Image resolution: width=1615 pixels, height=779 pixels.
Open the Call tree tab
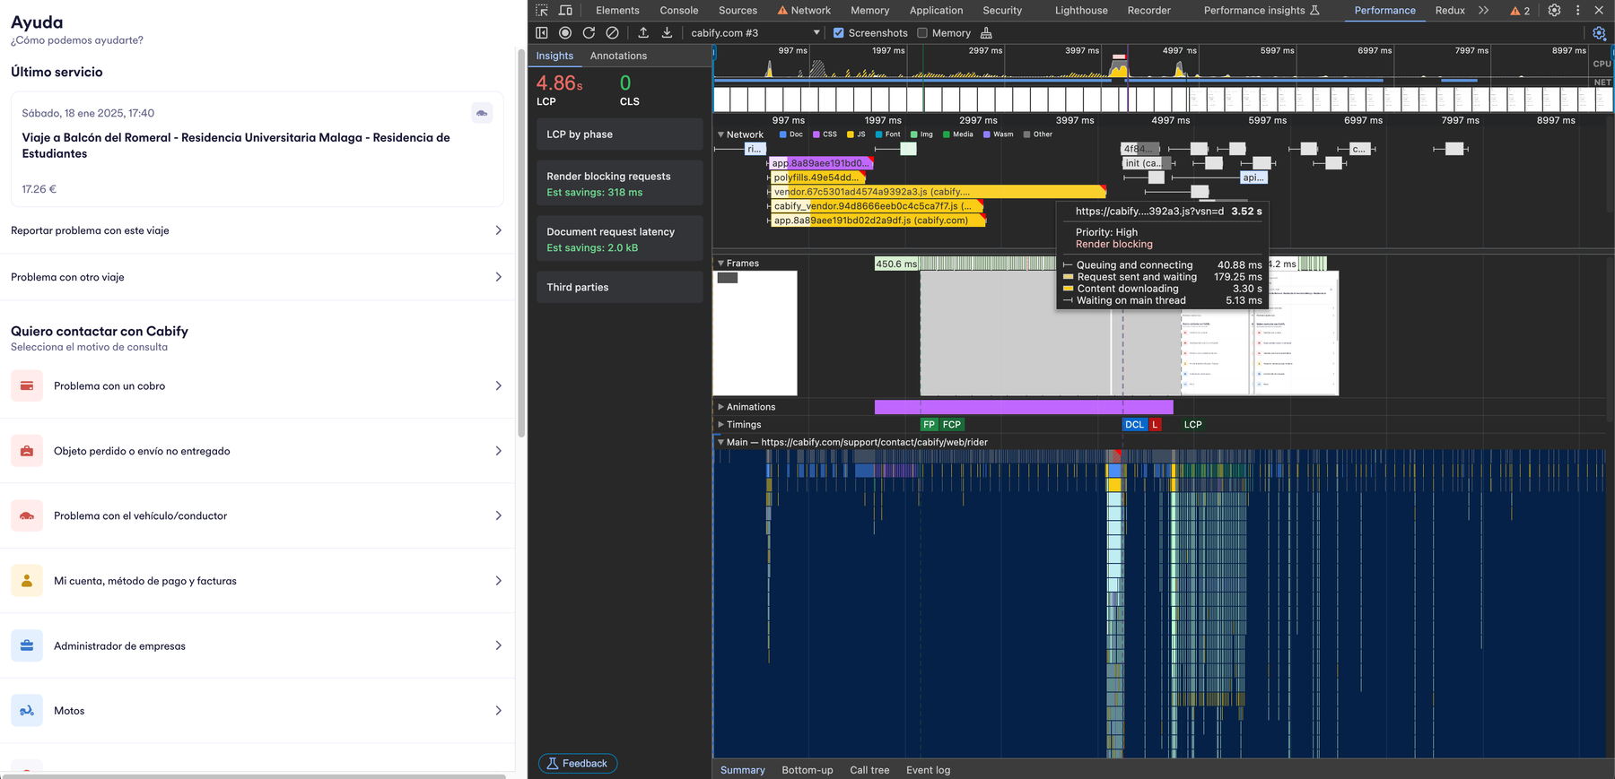(869, 770)
